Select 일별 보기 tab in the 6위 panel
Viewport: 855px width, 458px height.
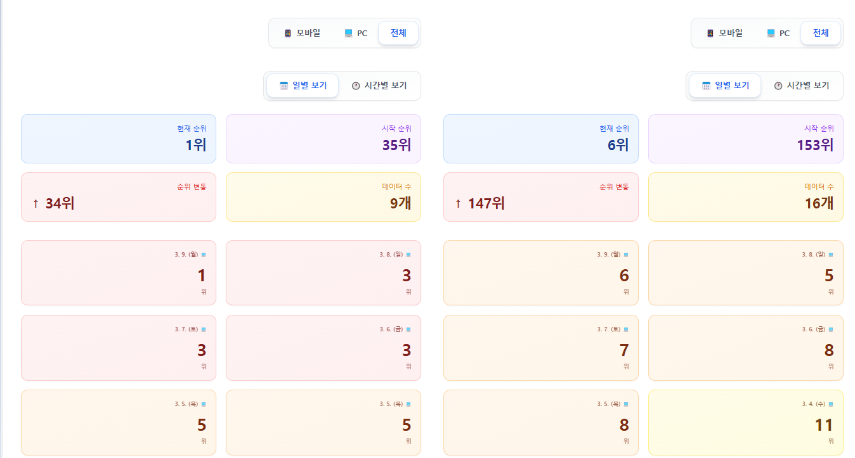tap(725, 86)
